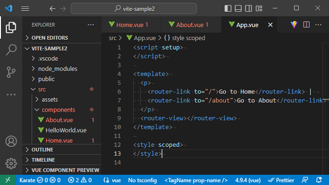The image size is (329, 185).
Task: Collapse the components folder
Action: point(62,110)
